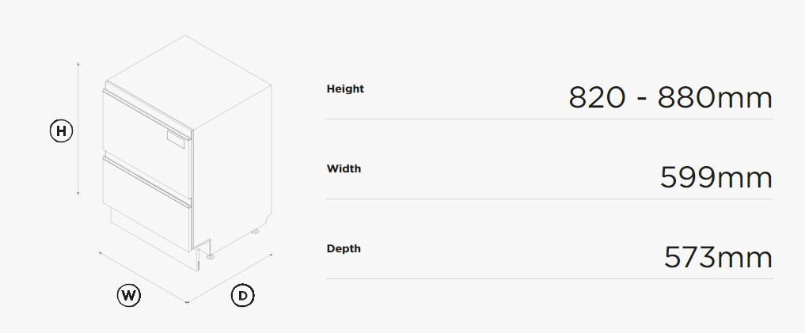Select the 820 - 880mm height value

[670, 97]
